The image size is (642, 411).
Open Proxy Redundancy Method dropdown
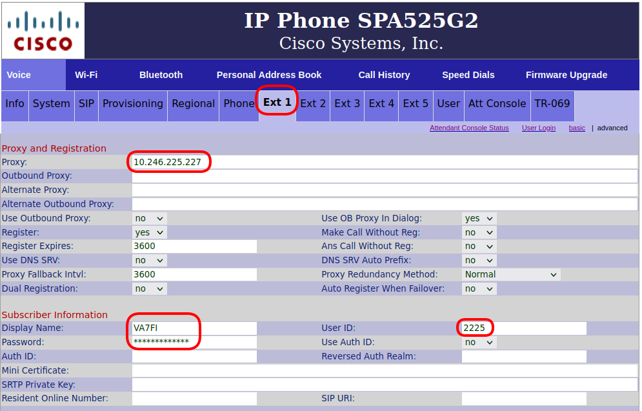pyautogui.click(x=510, y=275)
